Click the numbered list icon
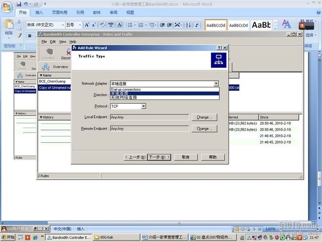Image resolution: width=322 pixels, height=242 pixels. 141,25
